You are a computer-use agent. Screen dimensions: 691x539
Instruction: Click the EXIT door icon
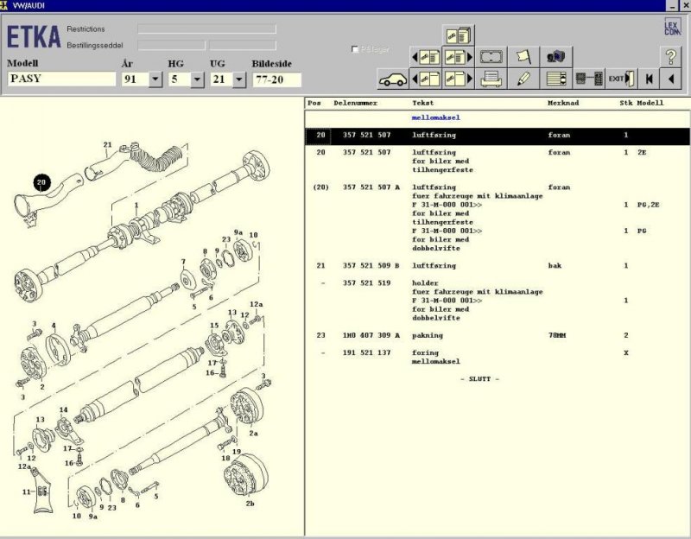619,79
